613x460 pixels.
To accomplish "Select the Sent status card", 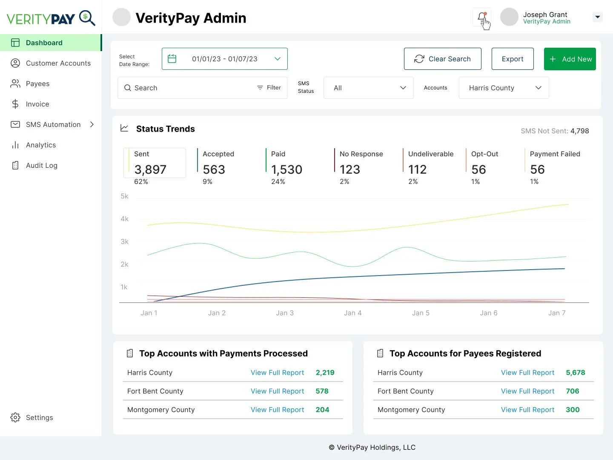I will (x=154, y=163).
